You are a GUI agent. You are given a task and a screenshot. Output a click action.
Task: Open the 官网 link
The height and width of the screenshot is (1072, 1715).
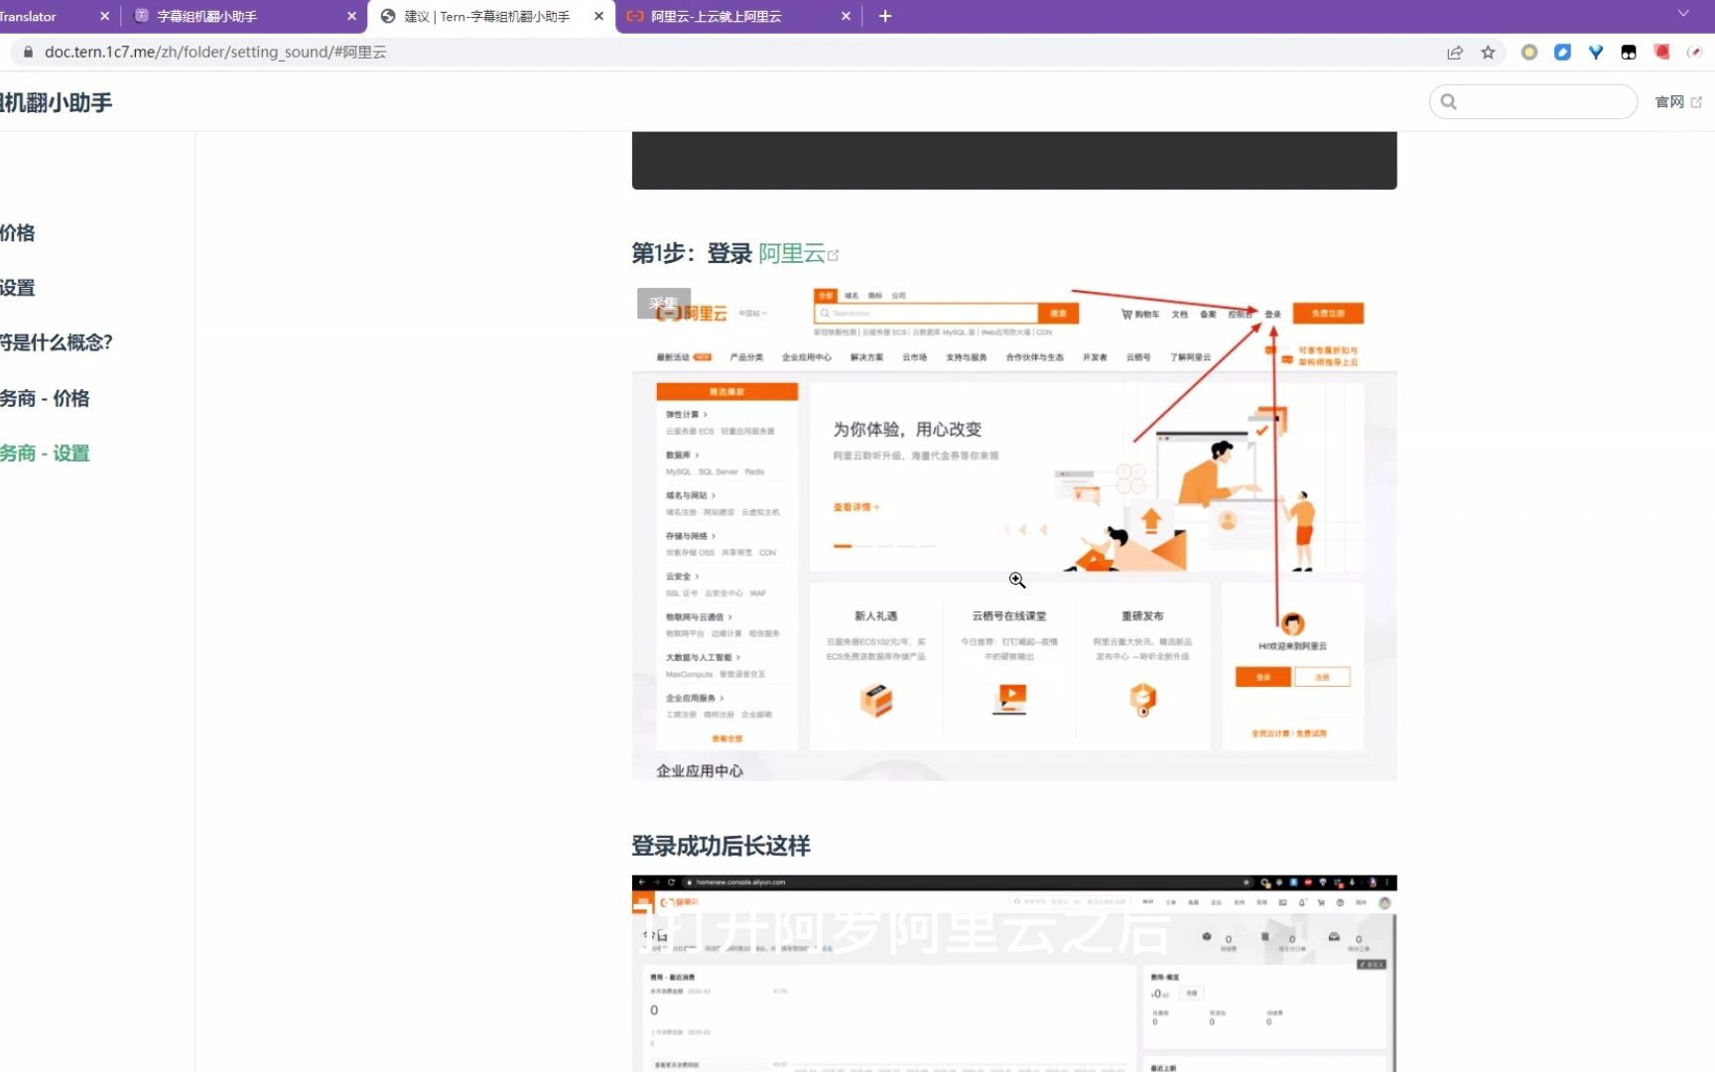point(1669,102)
